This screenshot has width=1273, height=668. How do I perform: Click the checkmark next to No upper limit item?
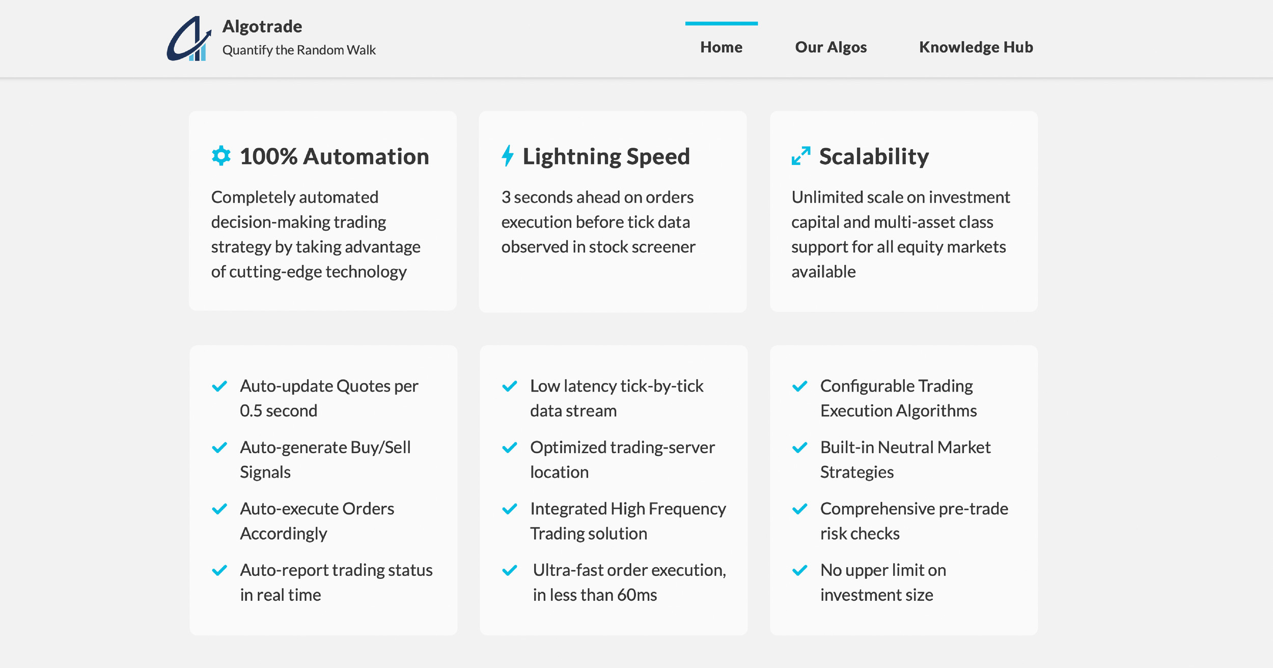(799, 570)
